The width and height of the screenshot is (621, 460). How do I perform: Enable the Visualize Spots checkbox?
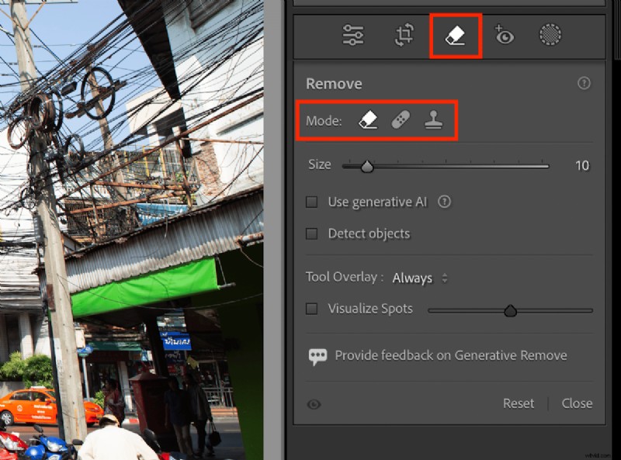click(311, 308)
